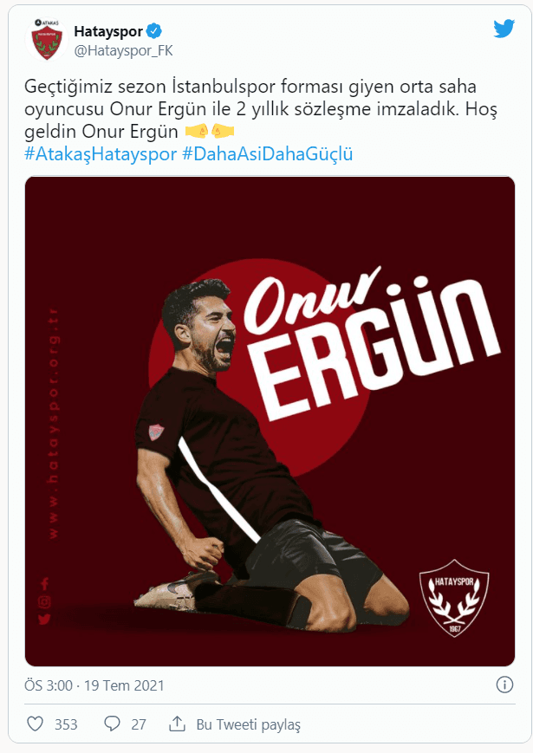Click the Twitter bird logo
Image resolution: width=533 pixels, height=753 pixels.
(x=504, y=29)
